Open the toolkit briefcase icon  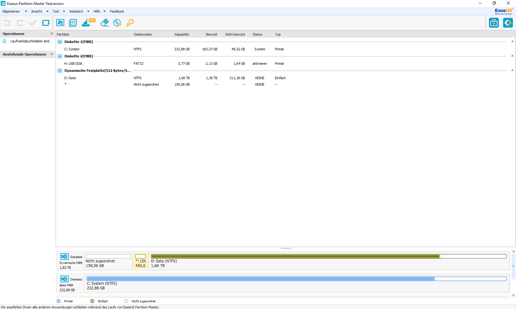coord(494,23)
